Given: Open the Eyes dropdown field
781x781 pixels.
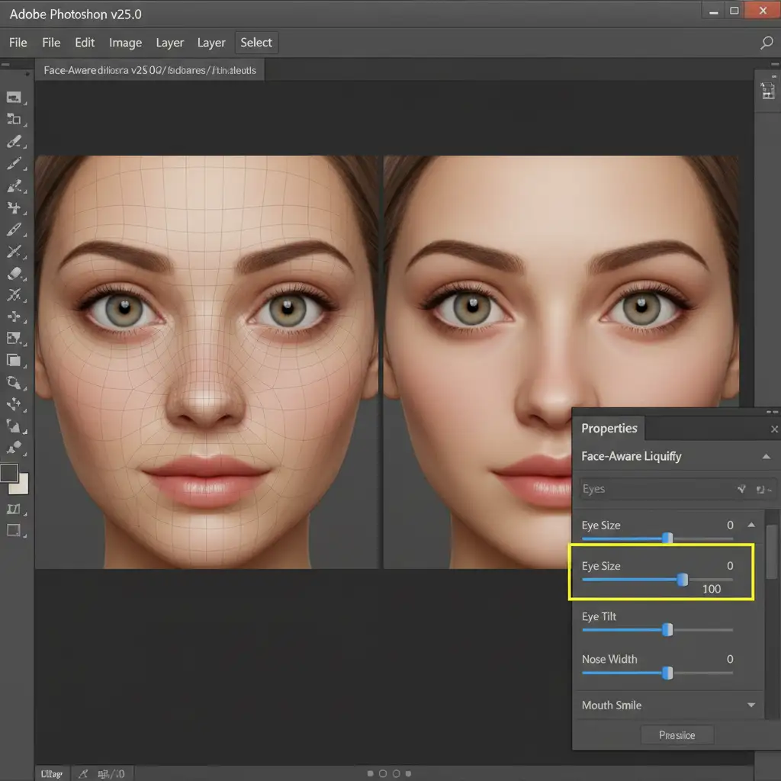Looking at the screenshot, I should [x=656, y=489].
